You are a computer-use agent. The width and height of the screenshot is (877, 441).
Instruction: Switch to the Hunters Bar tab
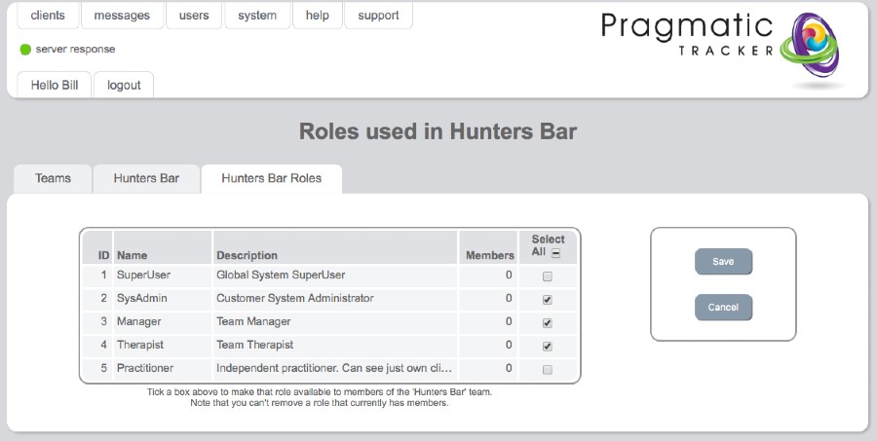click(146, 179)
